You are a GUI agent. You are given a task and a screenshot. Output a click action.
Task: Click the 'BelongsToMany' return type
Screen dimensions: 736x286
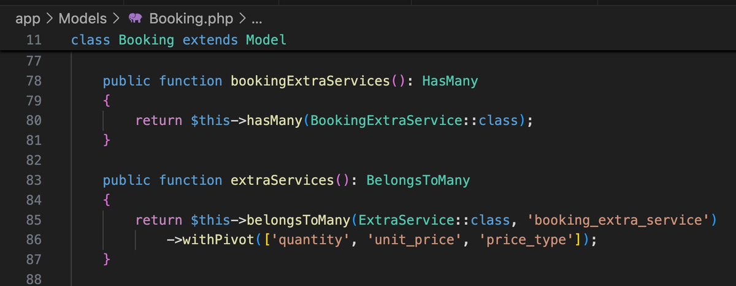point(418,180)
